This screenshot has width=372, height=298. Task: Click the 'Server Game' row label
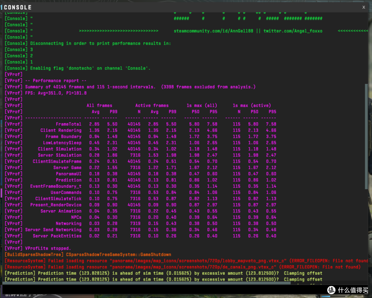pos(67,167)
